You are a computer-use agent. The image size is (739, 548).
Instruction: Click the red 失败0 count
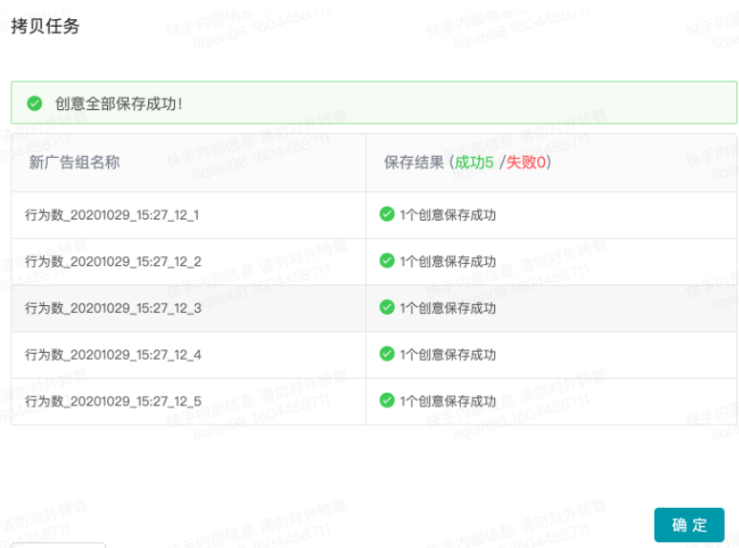point(526,163)
